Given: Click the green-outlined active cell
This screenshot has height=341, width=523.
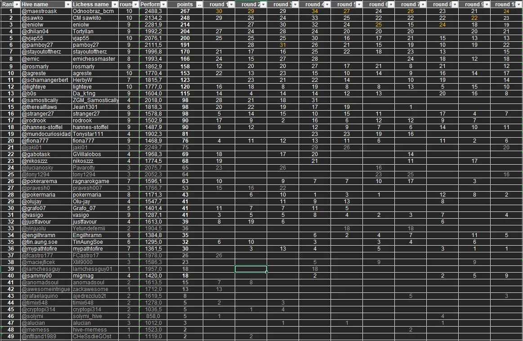Looking at the screenshot, I should (251, 269).
